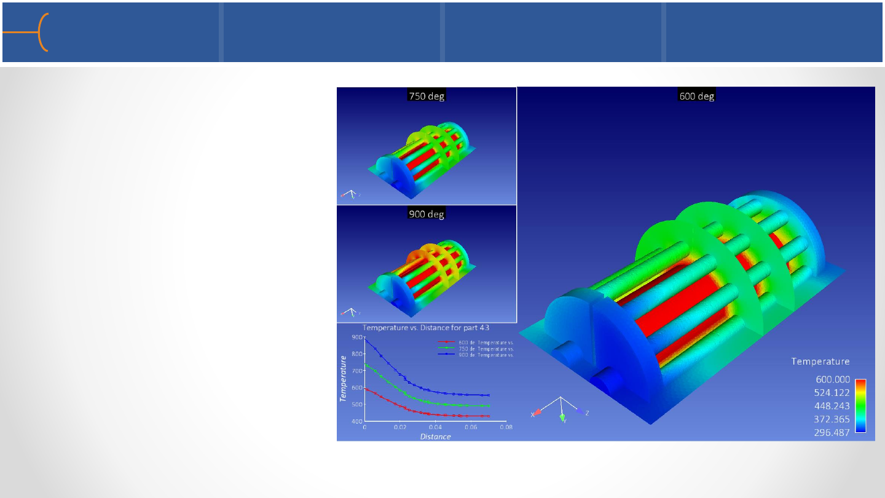Click the "750 de. Temperature vs." legend entry
The width and height of the screenshot is (885, 498).
(x=476, y=349)
